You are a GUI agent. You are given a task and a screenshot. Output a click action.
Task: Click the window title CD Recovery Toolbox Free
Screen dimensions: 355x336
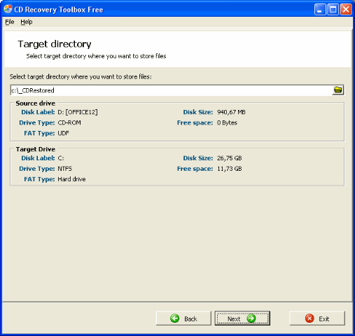click(59, 10)
